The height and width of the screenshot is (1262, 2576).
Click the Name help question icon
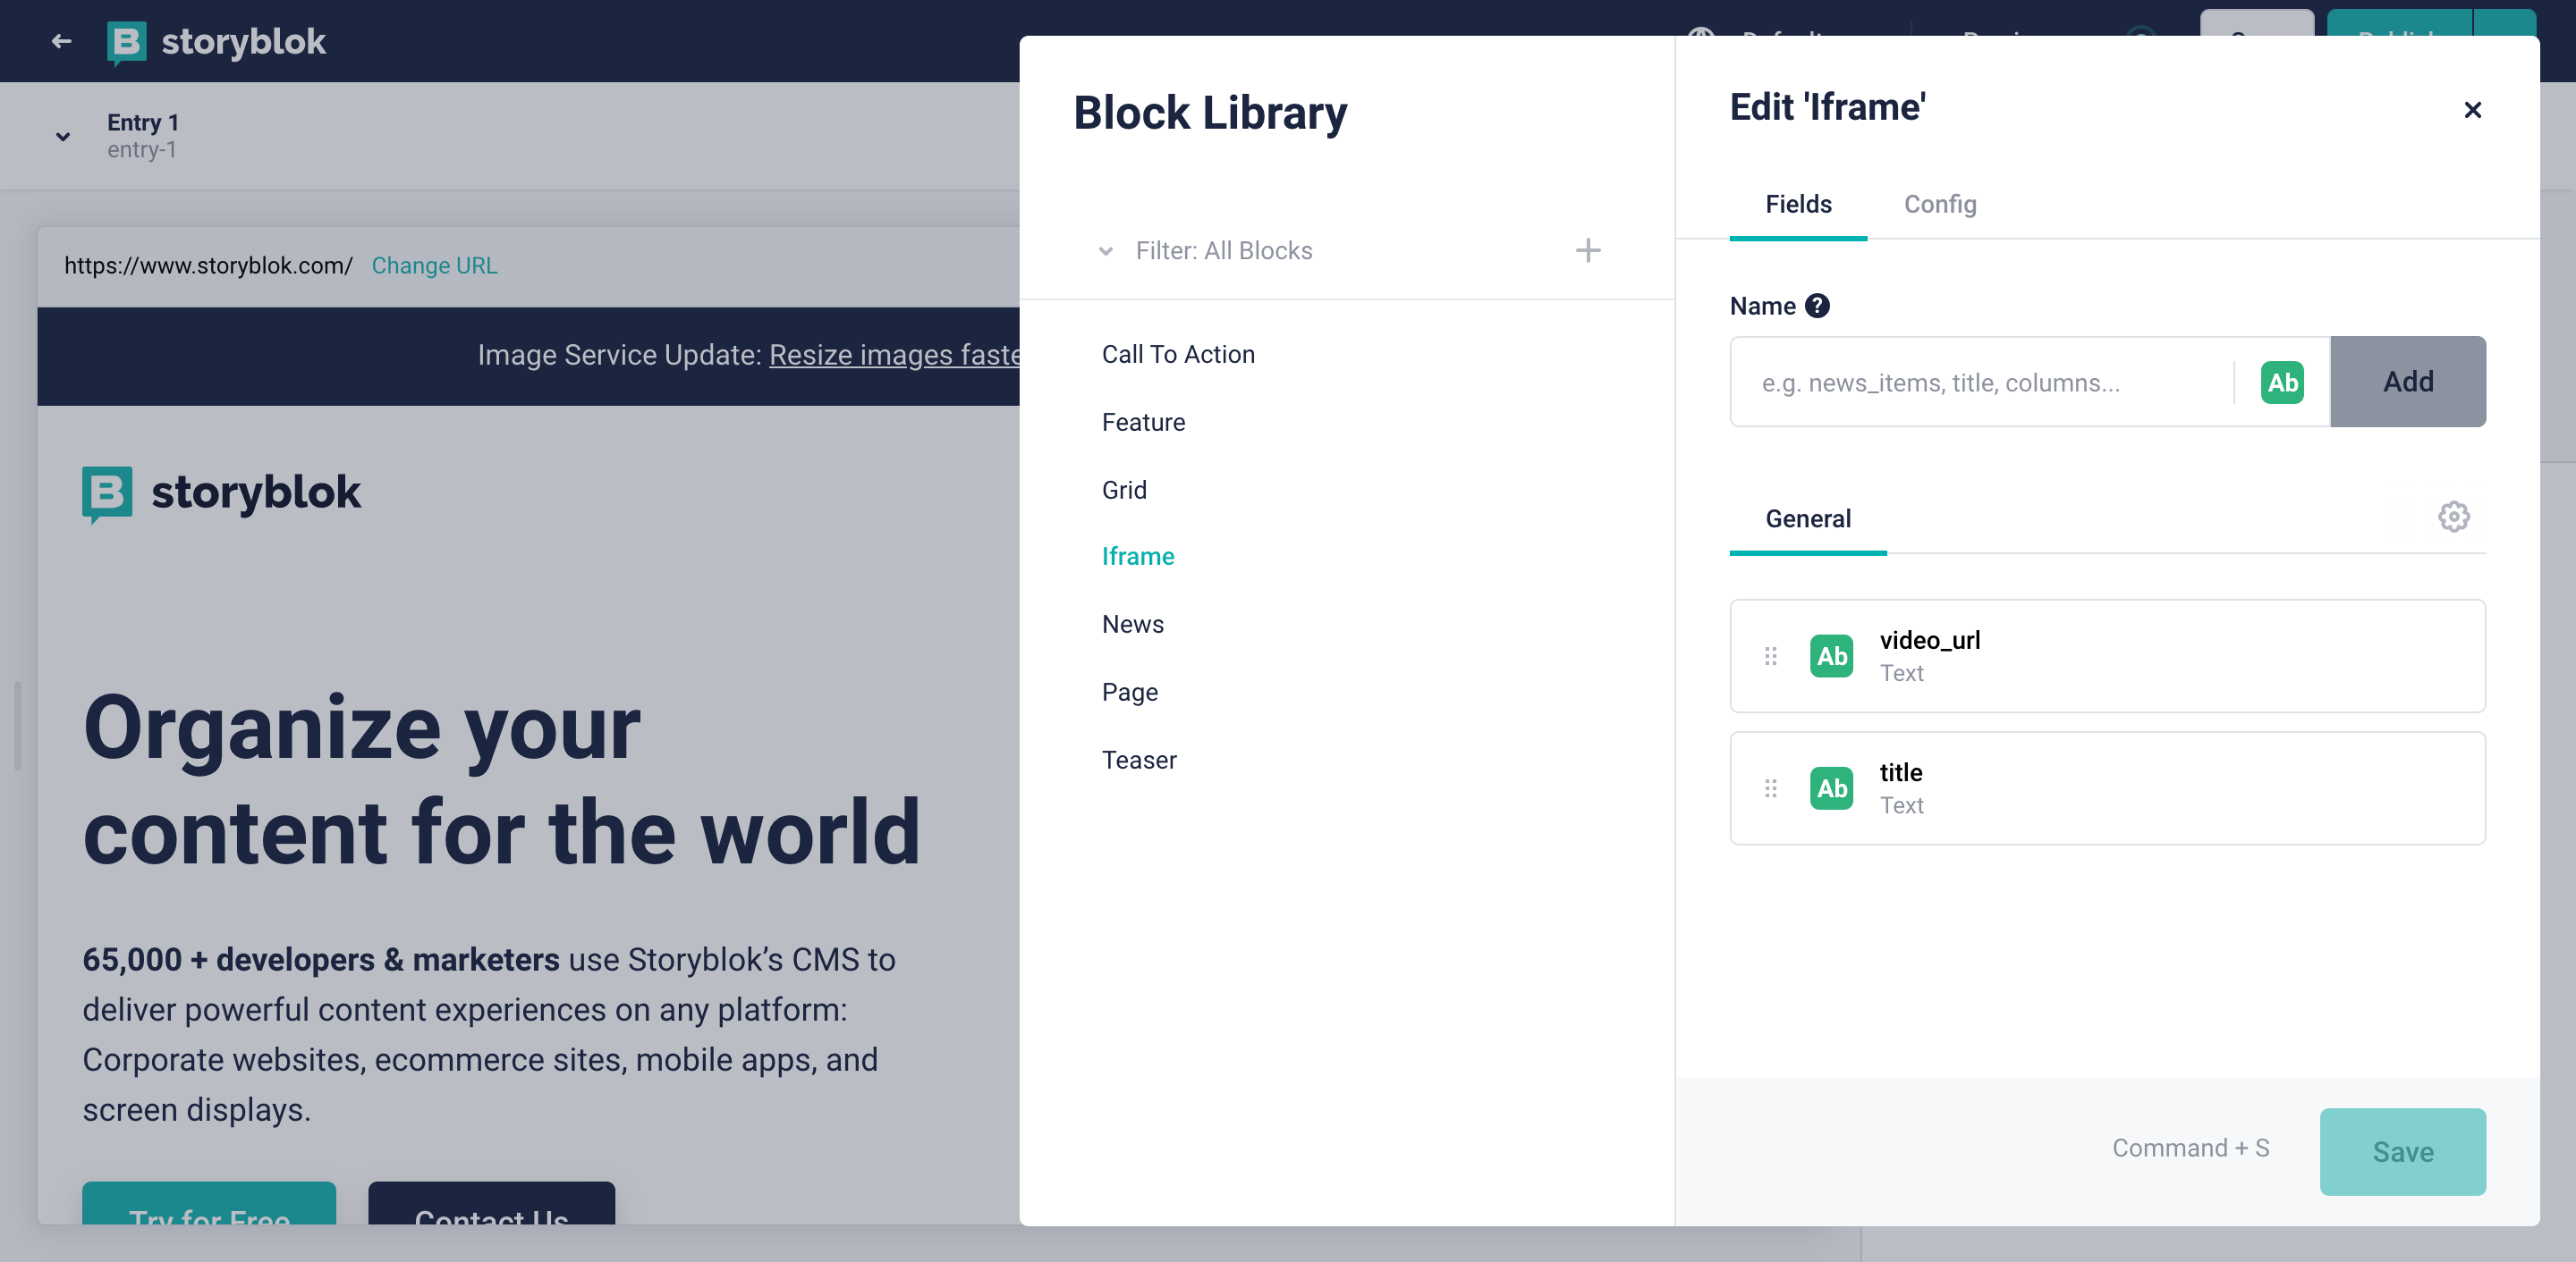click(x=1817, y=306)
